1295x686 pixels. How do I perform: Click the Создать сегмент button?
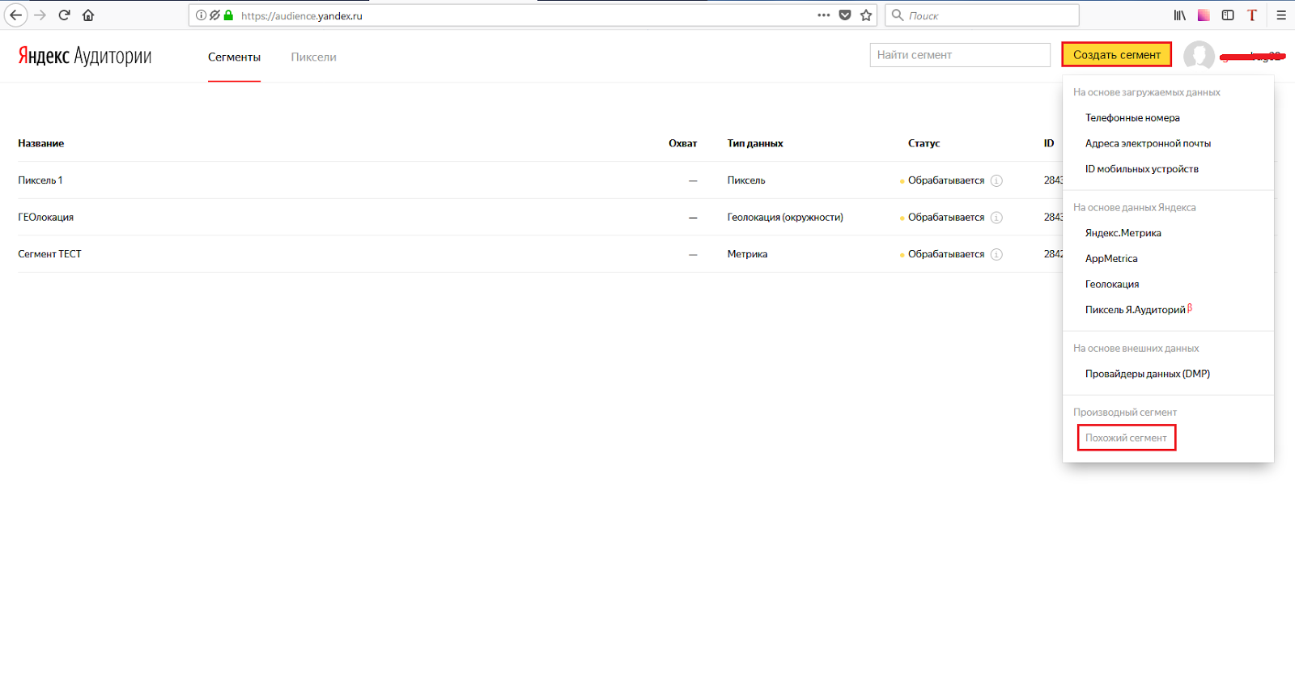[1117, 55]
